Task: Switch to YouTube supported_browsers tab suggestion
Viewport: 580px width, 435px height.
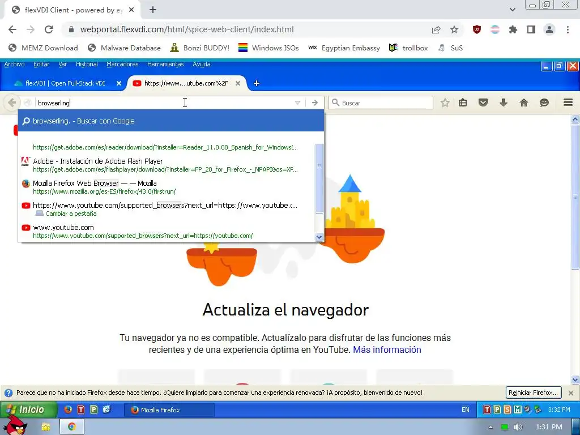Action: 167,210
